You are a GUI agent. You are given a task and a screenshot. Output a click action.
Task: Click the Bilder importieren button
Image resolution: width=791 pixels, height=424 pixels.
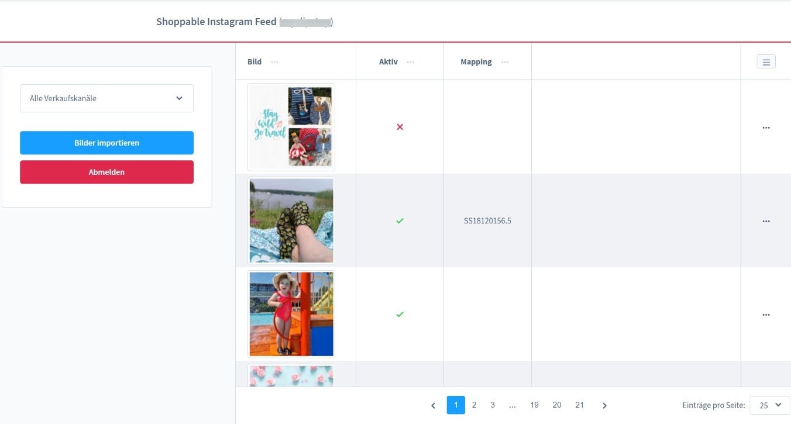[x=106, y=143]
